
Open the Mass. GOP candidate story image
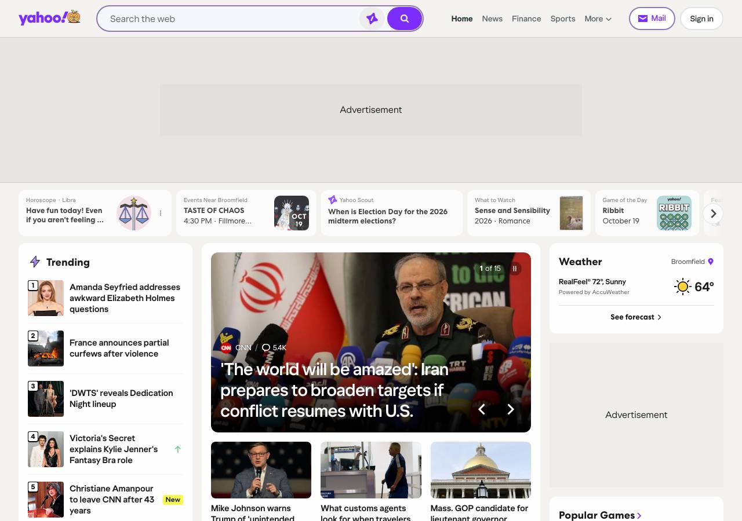click(x=481, y=470)
